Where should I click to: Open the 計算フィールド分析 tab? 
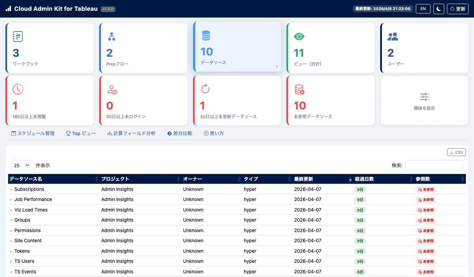(x=131, y=133)
